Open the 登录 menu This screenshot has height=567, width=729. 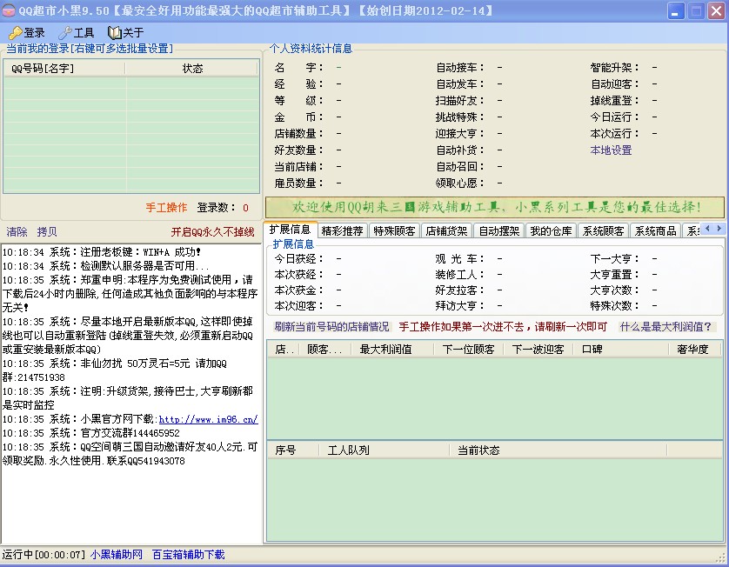[x=28, y=32]
